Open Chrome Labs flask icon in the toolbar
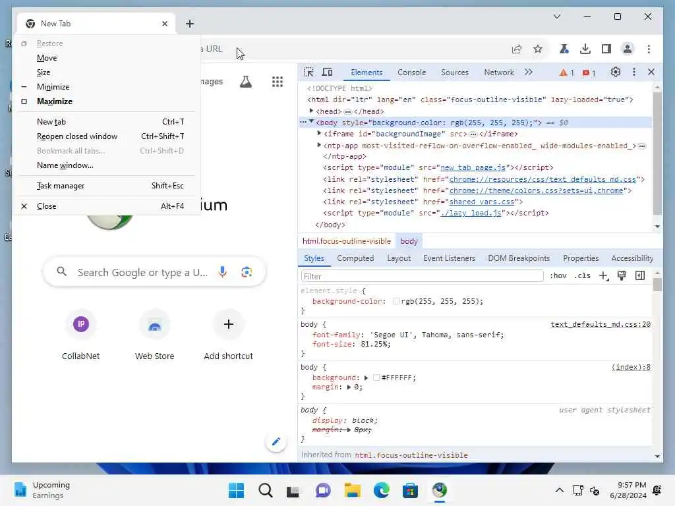The height and width of the screenshot is (506, 675). click(x=564, y=49)
